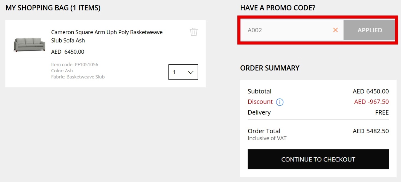Open the Cameron Square Arm sofa product link
Image resolution: width=401 pixels, height=182 pixels.
[x=107, y=36]
